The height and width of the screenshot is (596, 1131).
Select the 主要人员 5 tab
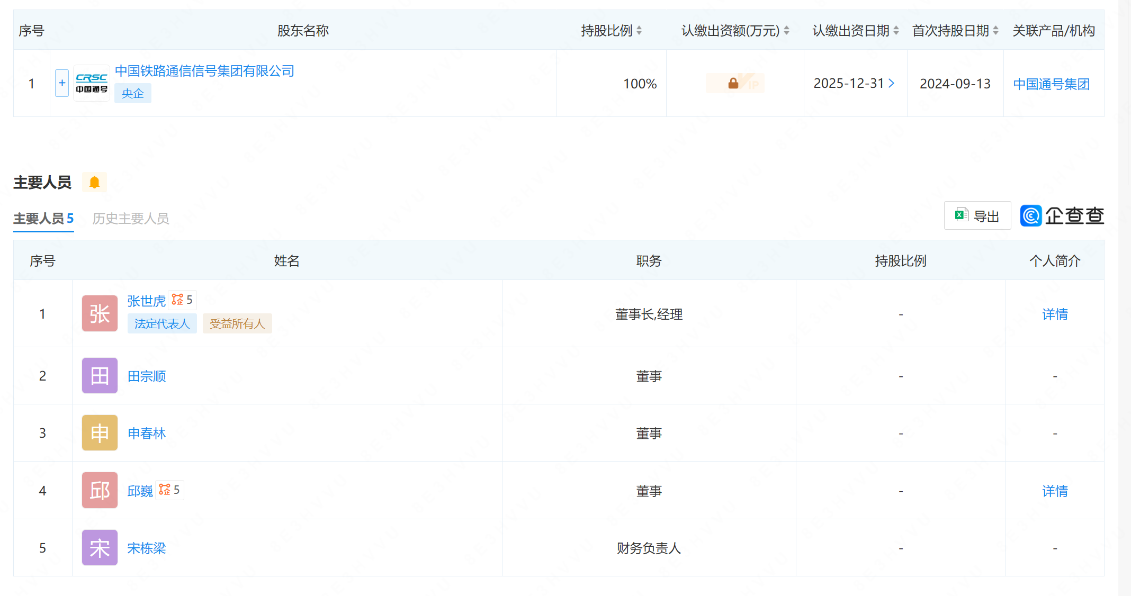pyautogui.click(x=43, y=218)
